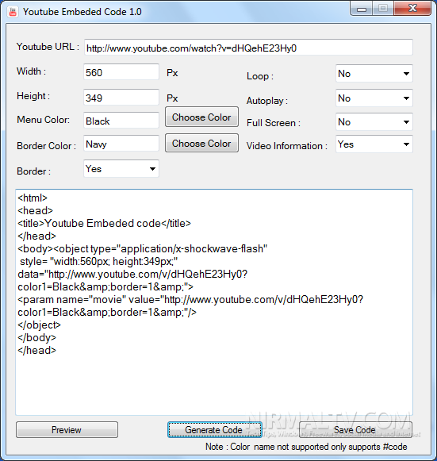Click the 'Menu Color:' label

43,120
